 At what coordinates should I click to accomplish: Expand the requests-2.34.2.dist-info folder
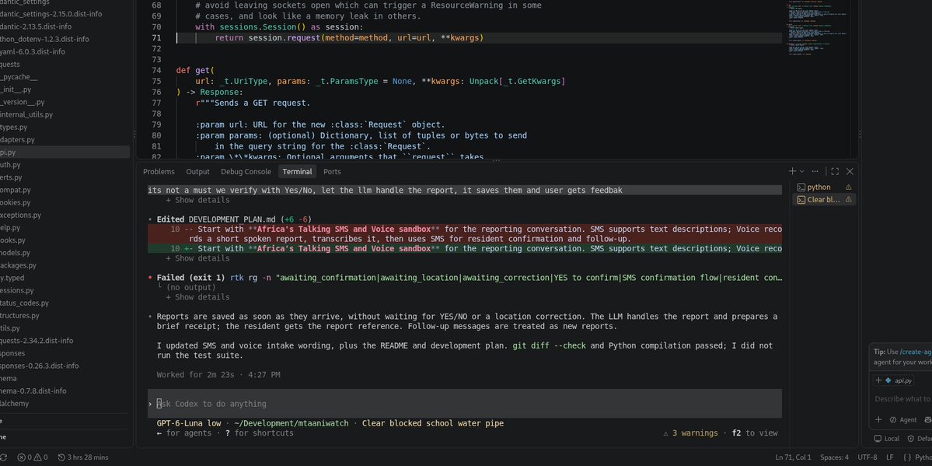(x=37, y=341)
